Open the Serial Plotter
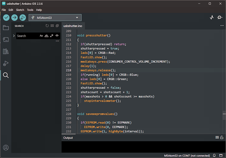226x158 pixels. [212, 18]
